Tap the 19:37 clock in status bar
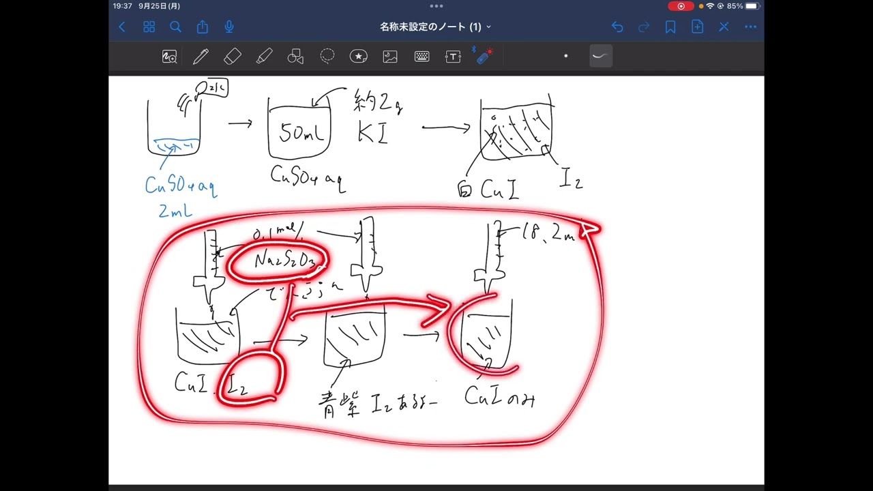 [x=123, y=6]
